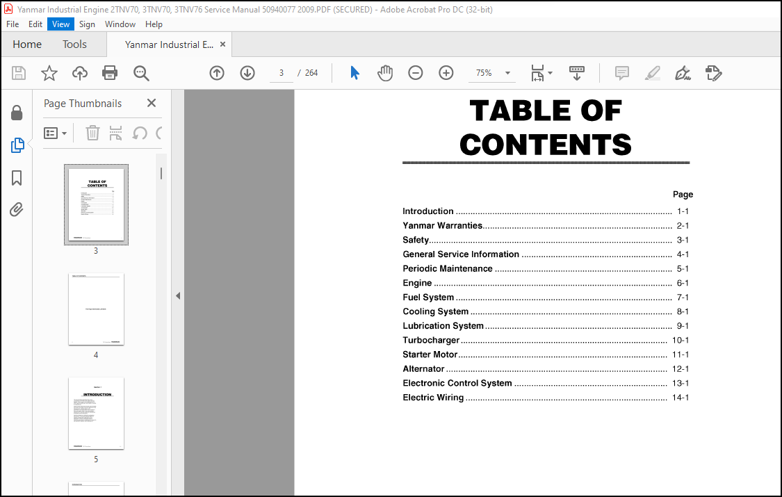Enable scrolling read mode icon
The height and width of the screenshot is (497, 782).
pos(576,73)
